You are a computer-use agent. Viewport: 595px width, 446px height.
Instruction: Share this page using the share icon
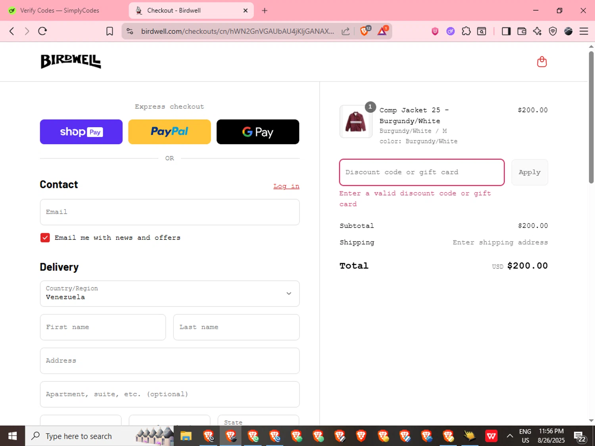coord(345,31)
